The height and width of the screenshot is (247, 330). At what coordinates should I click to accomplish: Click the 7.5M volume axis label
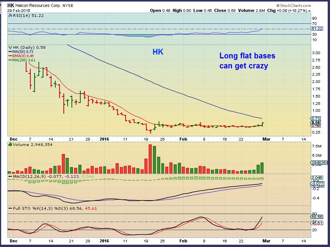[x=317, y=146]
